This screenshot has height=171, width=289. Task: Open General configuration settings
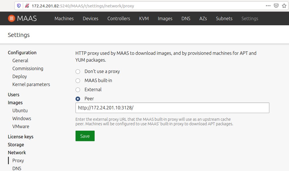(x=20, y=61)
